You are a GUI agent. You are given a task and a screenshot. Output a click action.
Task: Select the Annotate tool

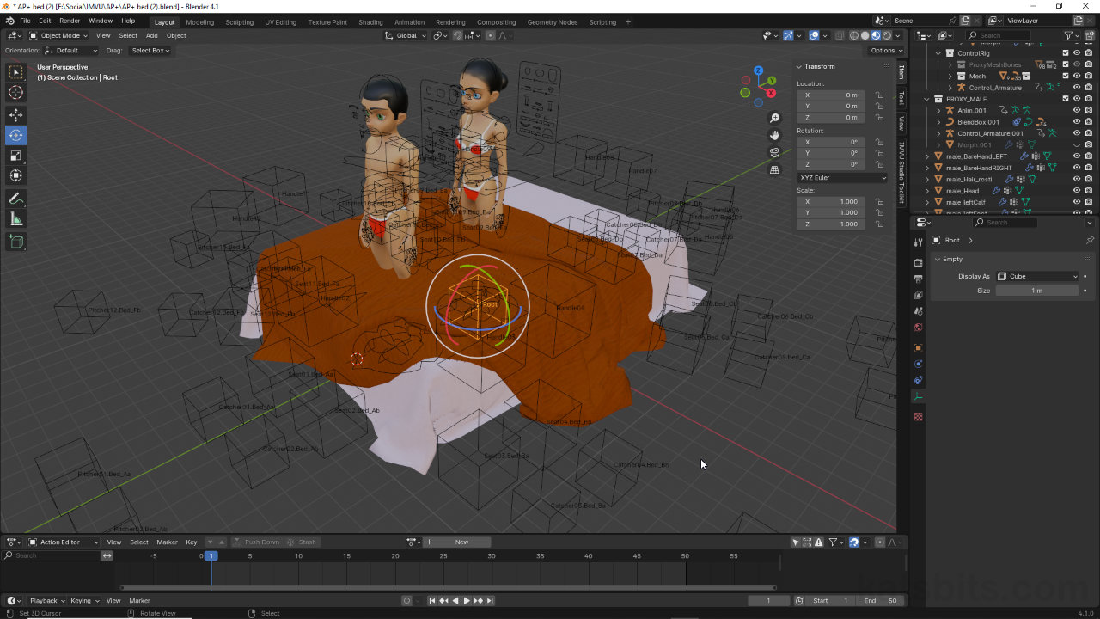point(15,199)
